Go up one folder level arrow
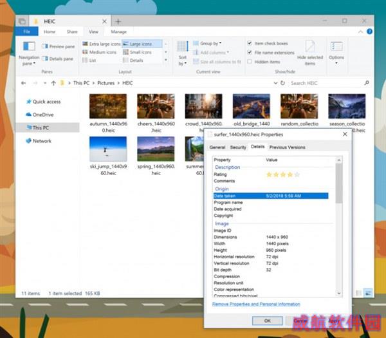Screen dimensions: 386x338 pos(53,83)
